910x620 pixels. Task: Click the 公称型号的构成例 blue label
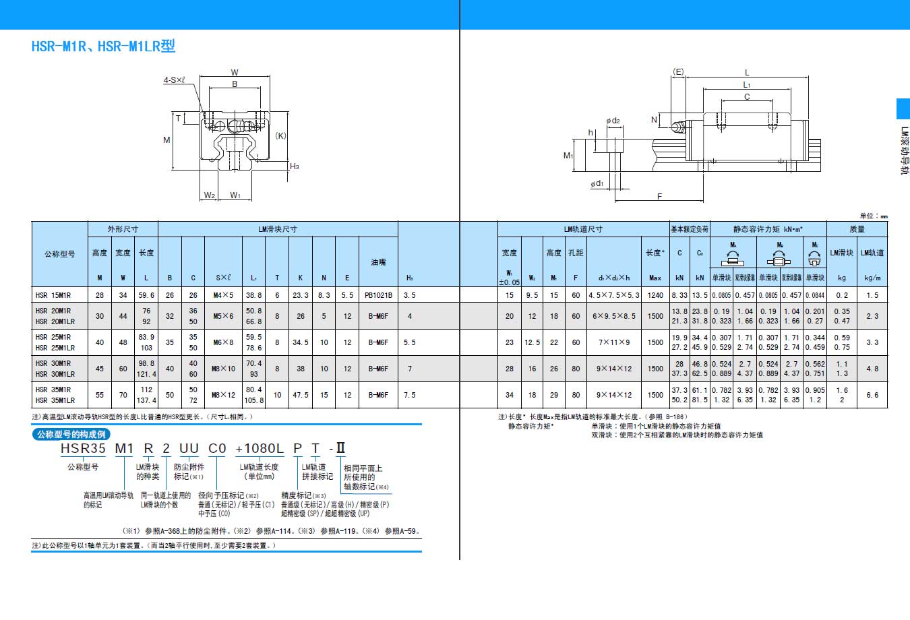coord(71,435)
